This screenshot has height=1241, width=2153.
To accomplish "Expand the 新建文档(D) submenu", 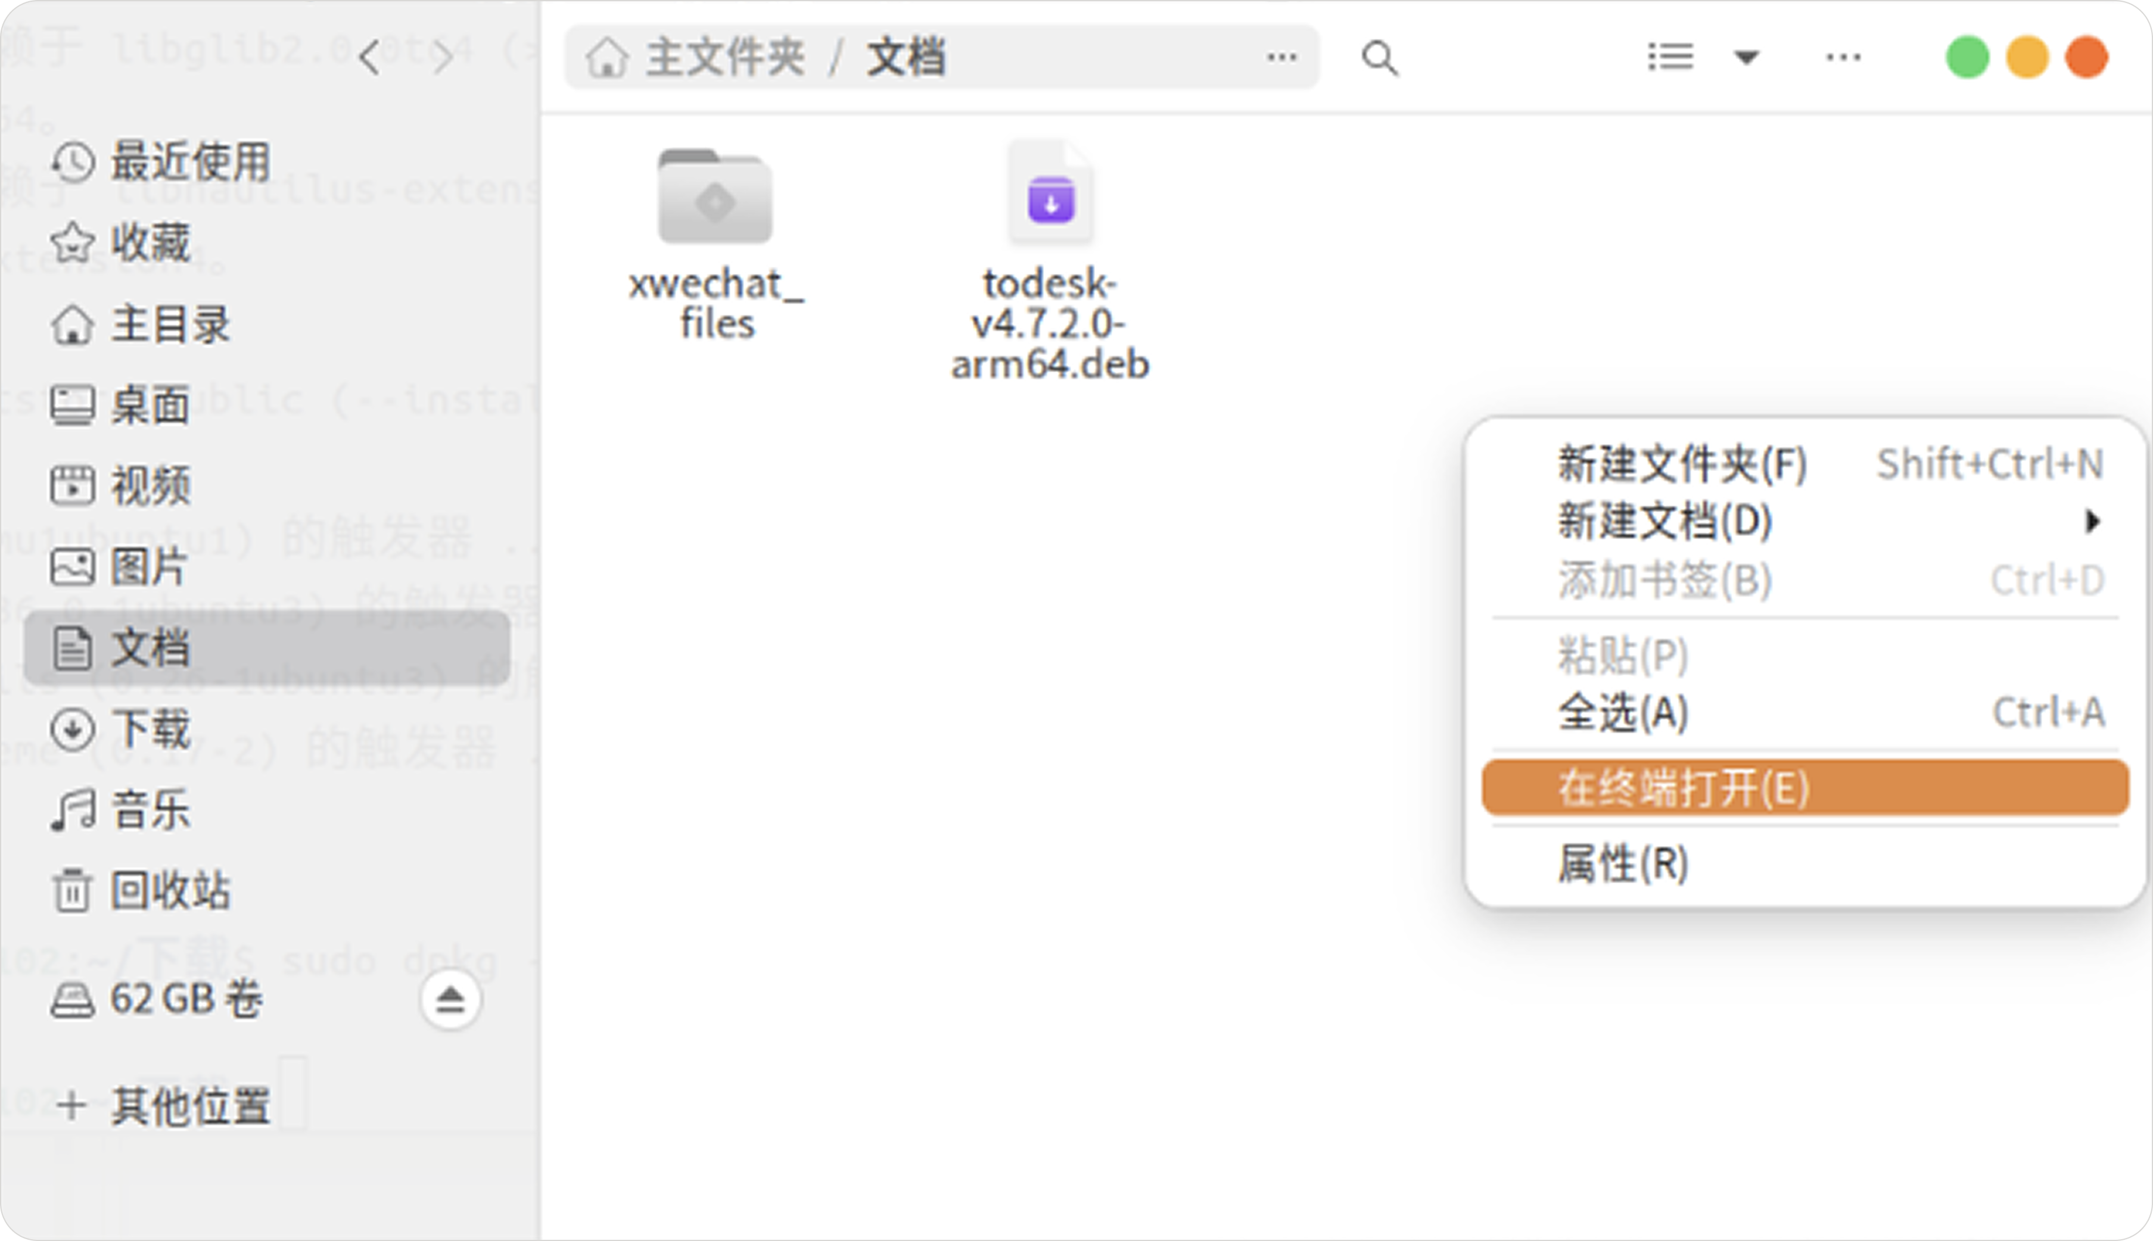I will point(1806,521).
